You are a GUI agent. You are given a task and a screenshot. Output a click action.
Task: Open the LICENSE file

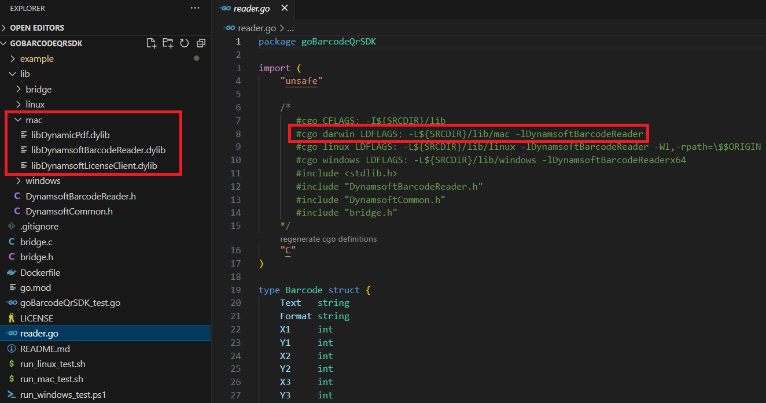pyautogui.click(x=36, y=318)
